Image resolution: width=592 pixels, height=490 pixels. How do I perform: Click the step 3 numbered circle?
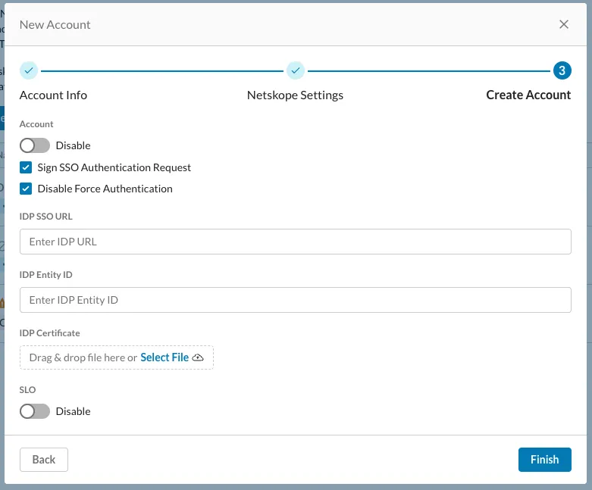[562, 70]
